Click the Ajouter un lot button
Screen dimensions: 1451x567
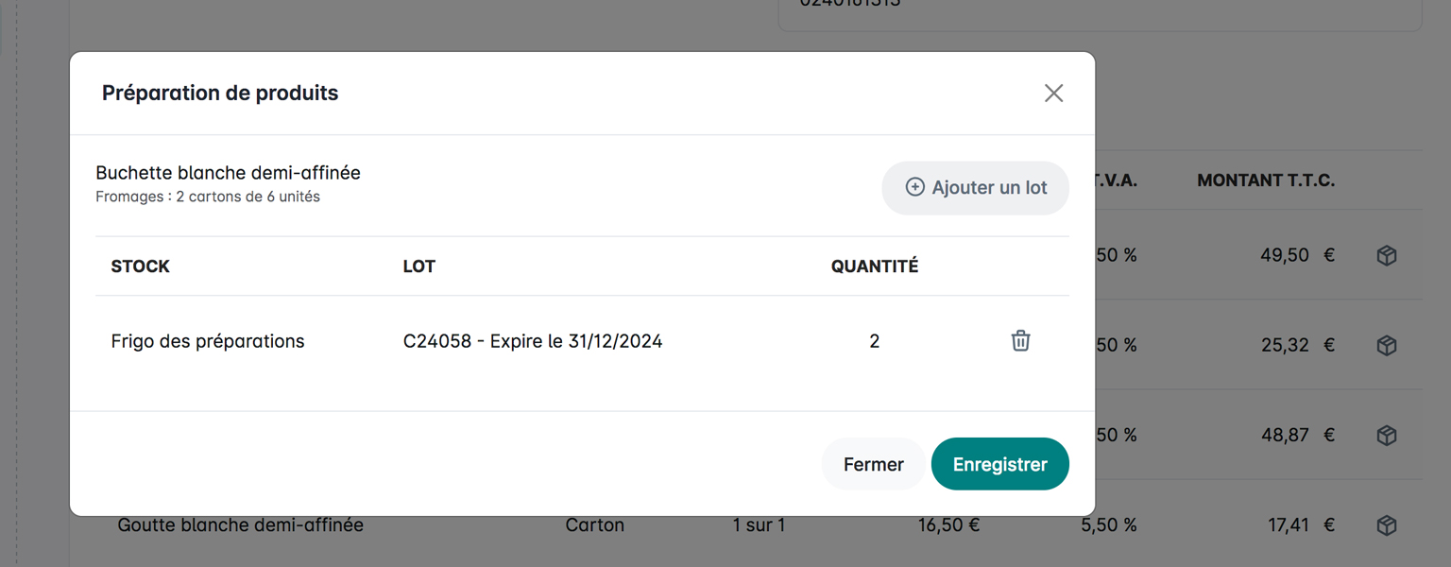[976, 188]
